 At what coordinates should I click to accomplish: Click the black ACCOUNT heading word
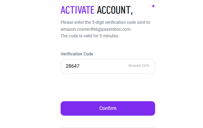(113, 10)
